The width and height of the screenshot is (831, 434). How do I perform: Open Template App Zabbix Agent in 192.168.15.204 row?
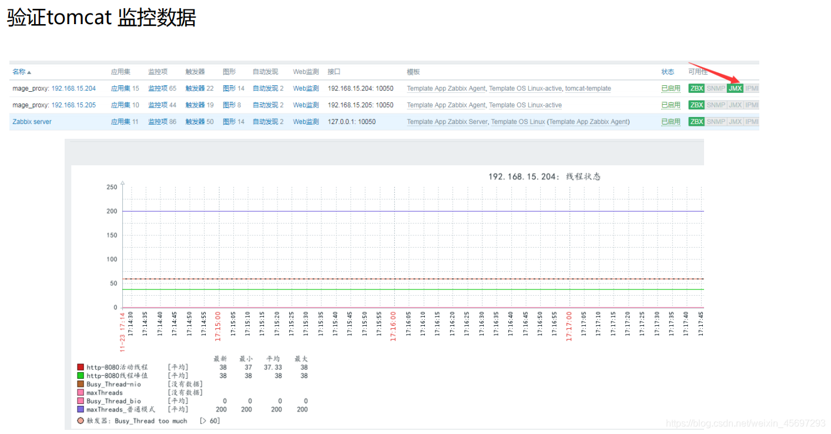pyautogui.click(x=446, y=88)
